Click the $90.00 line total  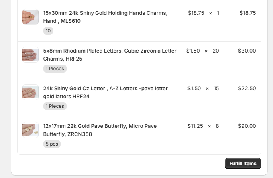pyautogui.click(x=247, y=126)
